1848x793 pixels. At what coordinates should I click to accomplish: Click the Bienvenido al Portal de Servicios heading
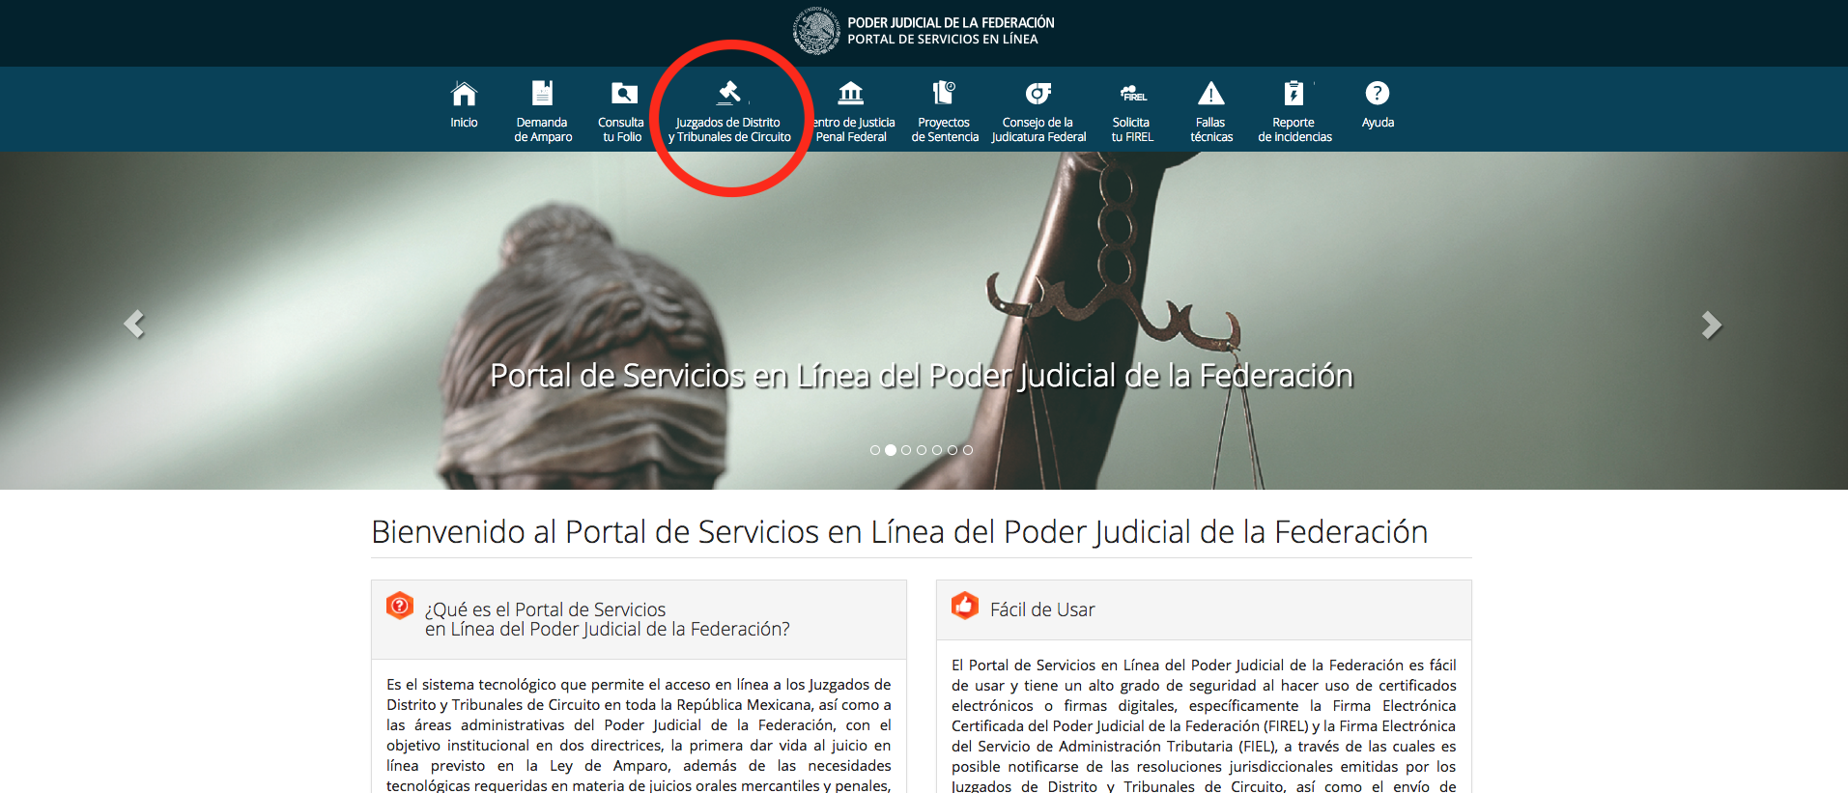click(899, 532)
